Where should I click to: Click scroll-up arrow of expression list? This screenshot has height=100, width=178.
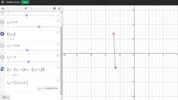(61, 13)
